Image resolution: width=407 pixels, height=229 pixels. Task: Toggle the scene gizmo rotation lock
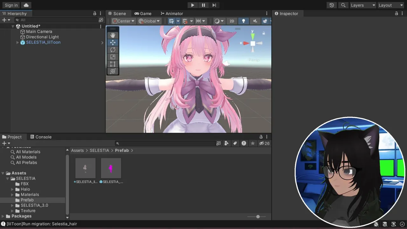(x=264, y=33)
